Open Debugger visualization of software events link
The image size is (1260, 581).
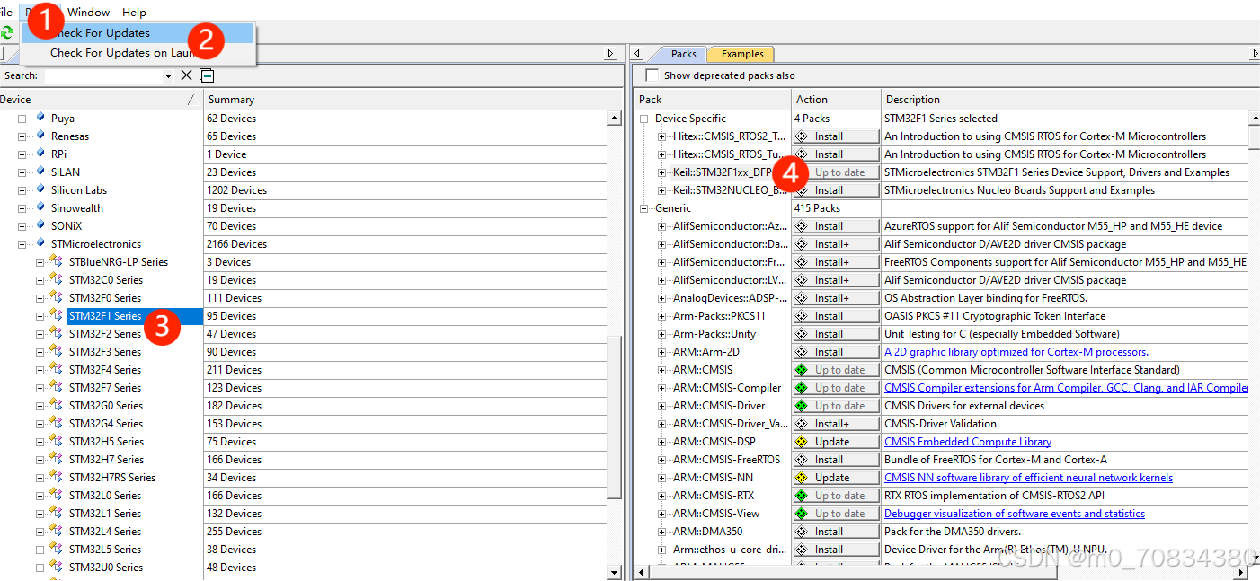coord(1015,514)
